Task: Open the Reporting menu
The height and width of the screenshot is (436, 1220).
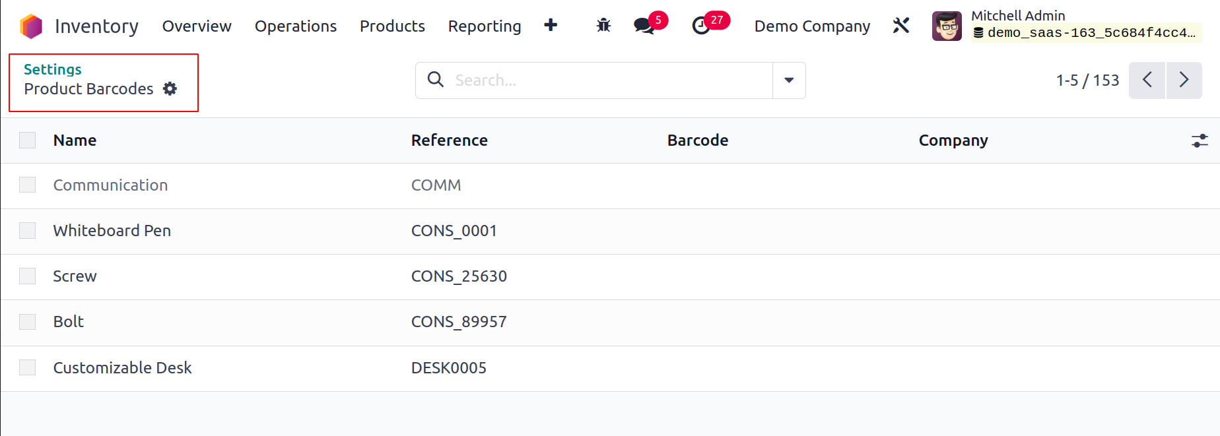Action: (485, 26)
